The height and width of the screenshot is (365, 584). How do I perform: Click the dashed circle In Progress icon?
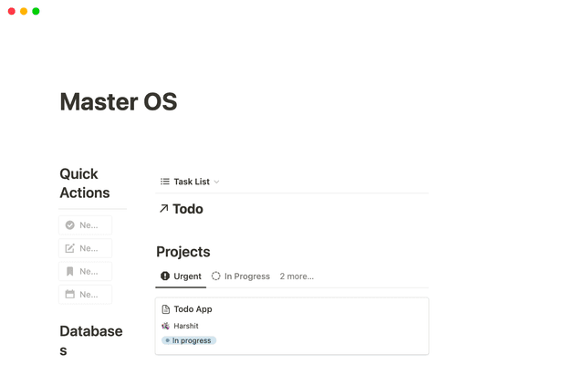tap(216, 276)
